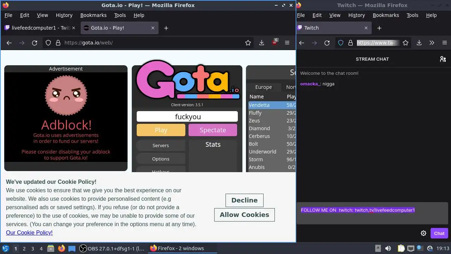Select the Cerberus server row

click(x=272, y=136)
